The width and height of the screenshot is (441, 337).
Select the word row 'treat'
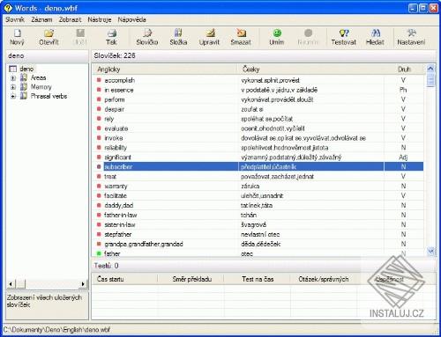click(258, 176)
